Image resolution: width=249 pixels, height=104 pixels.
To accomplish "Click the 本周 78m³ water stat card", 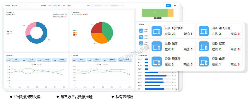I will (94, 60).
